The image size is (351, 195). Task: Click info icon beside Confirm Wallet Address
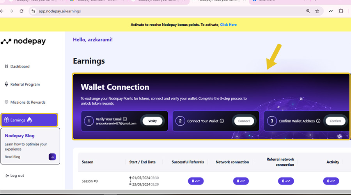(x=318, y=121)
